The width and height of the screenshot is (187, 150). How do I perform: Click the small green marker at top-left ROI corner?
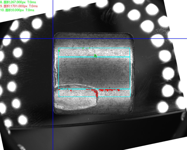[59, 51]
